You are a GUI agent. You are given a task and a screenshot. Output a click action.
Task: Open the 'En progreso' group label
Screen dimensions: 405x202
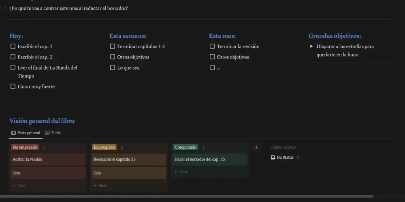point(104,147)
